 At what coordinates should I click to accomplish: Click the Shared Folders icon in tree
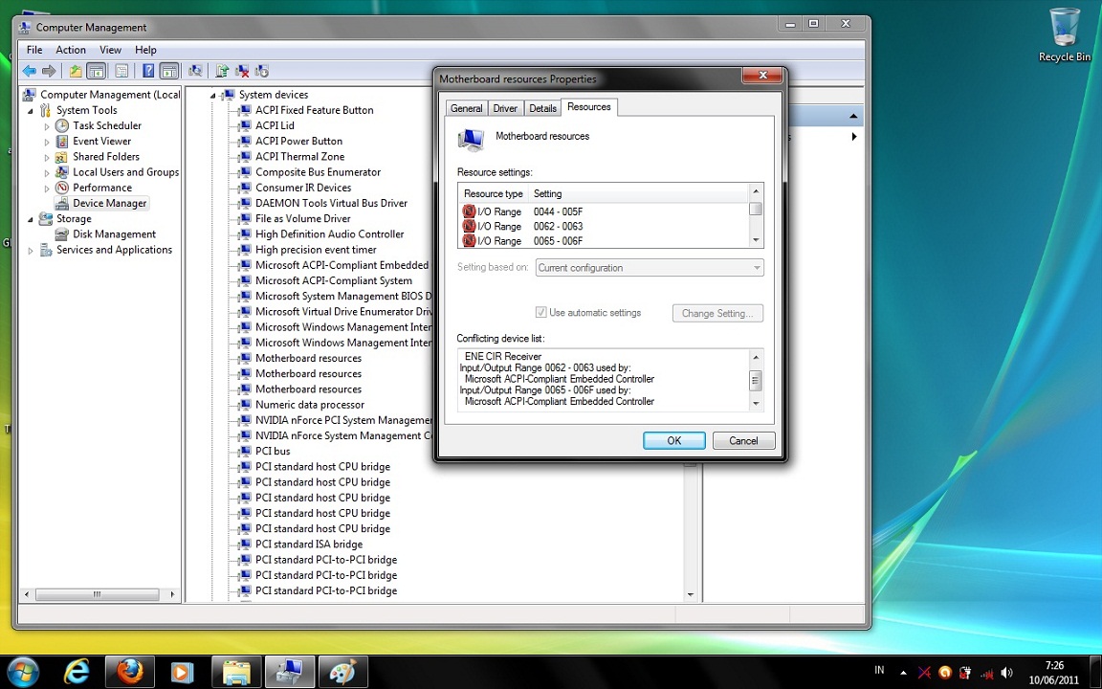(x=62, y=157)
